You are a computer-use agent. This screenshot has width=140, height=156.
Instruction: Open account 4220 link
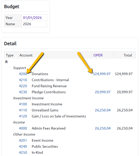pyautogui.click(x=23, y=86)
